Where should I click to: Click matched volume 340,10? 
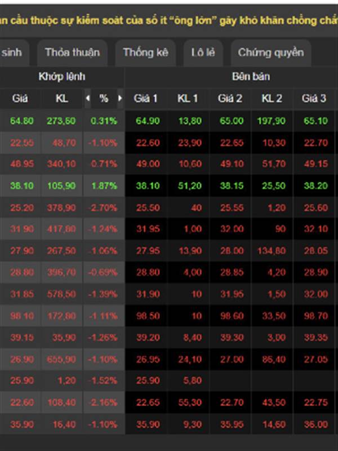coord(61,164)
